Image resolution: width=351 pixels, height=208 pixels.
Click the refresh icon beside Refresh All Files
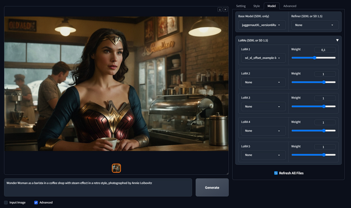click(x=276, y=173)
